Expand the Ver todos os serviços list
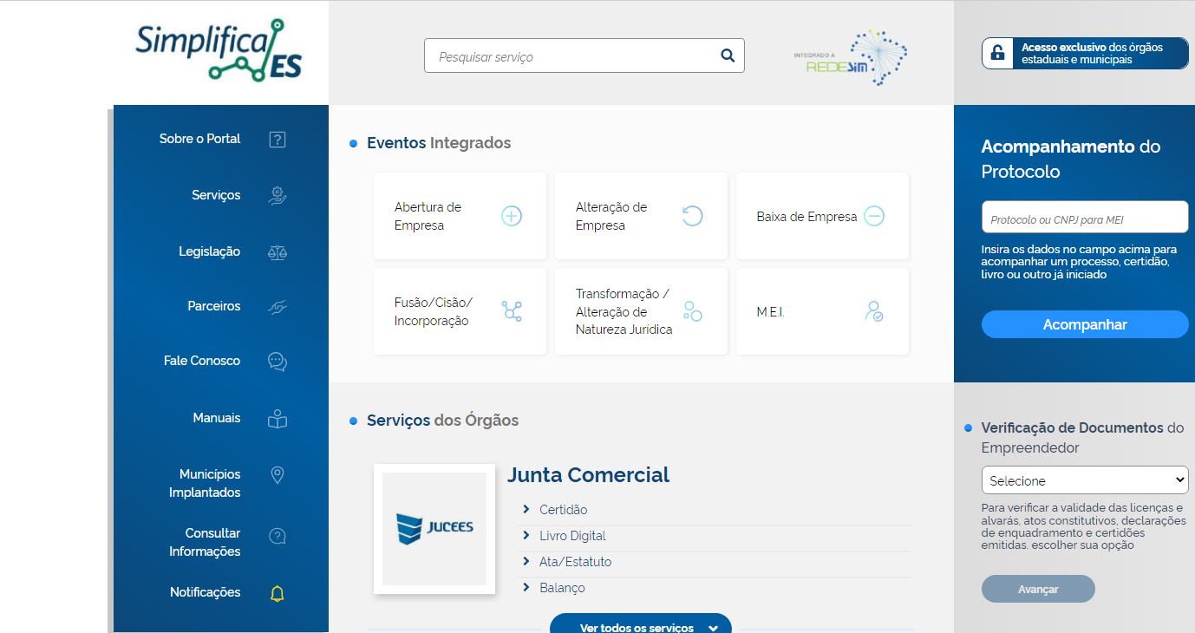 coord(640,626)
